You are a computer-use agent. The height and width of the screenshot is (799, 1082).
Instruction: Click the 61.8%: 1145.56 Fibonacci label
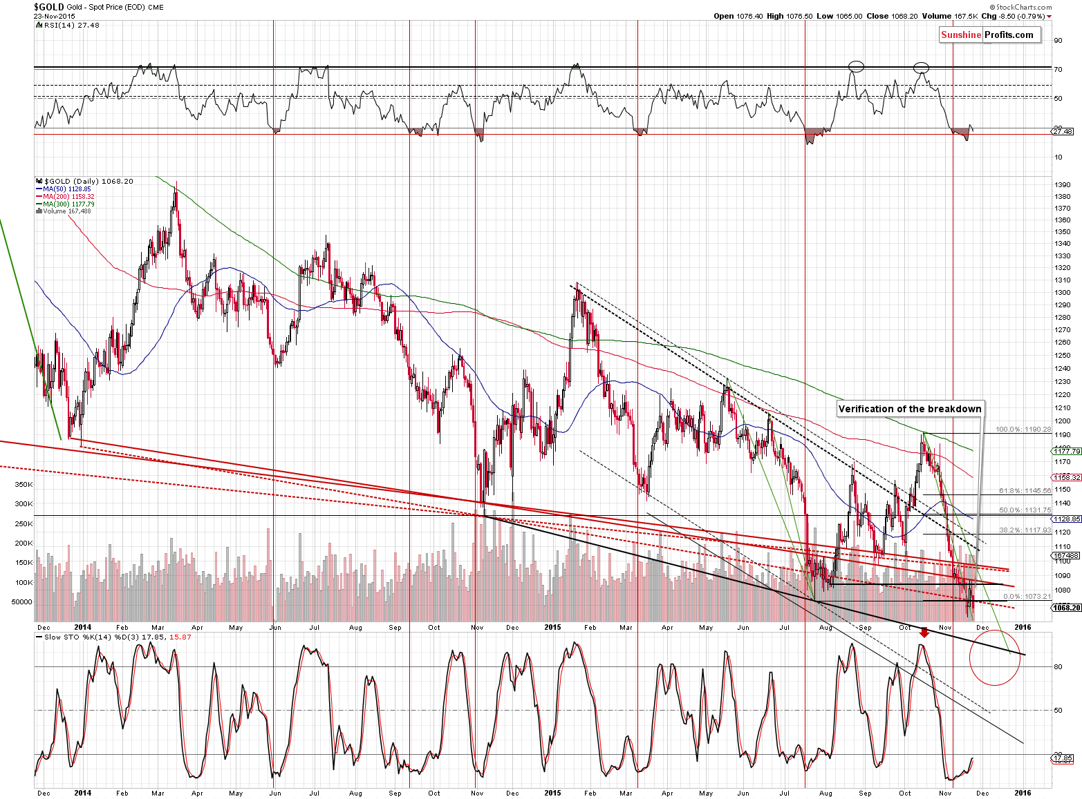click(x=1025, y=491)
